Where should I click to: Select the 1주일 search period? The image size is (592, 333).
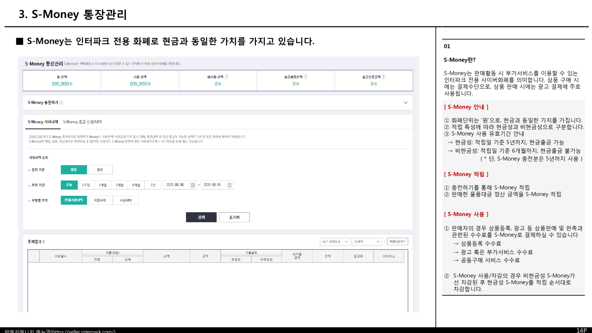pos(86,185)
